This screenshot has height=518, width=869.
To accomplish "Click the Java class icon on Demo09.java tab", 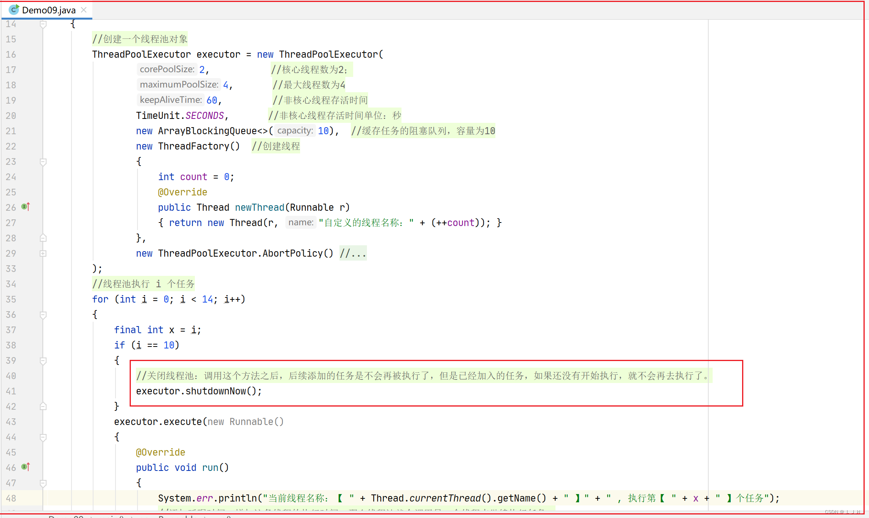I will [x=14, y=10].
